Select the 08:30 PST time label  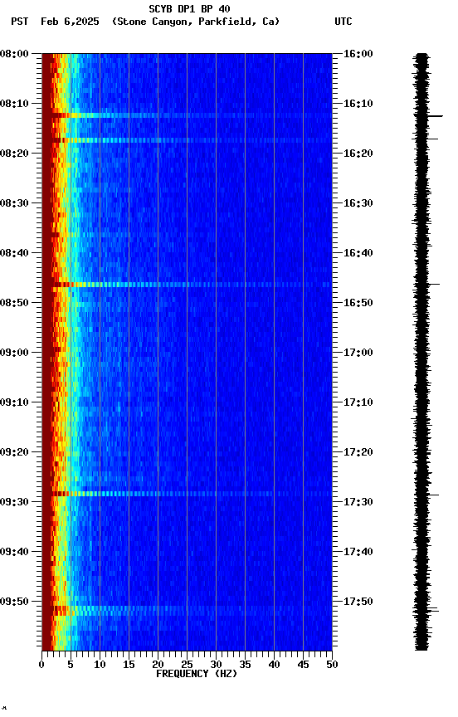tap(14, 203)
